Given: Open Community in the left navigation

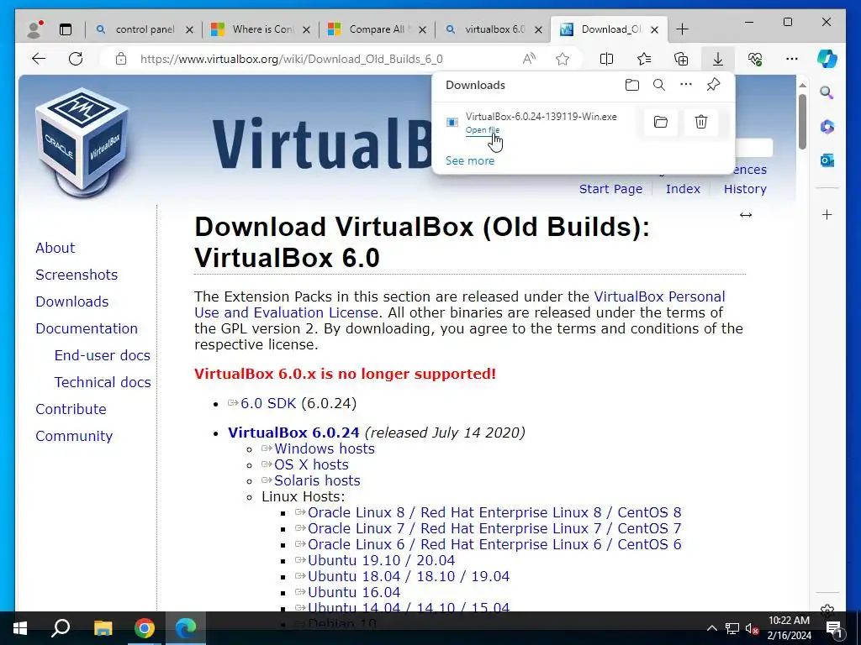Looking at the screenshot, I should (74, 436).
